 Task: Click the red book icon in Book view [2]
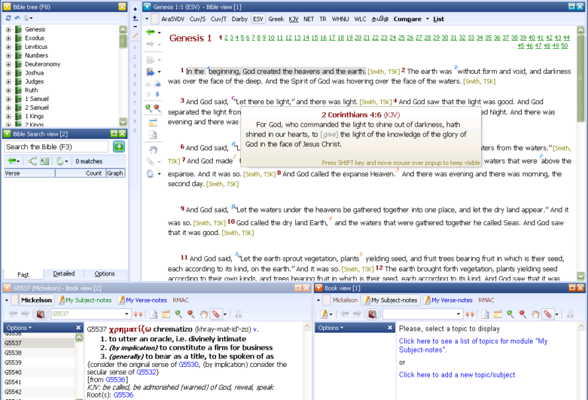[40, 314]
